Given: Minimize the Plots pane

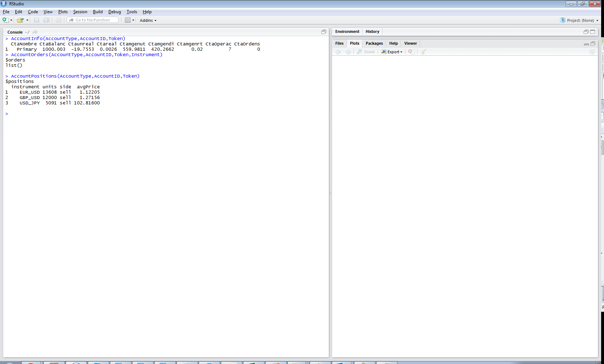Looking at the screenshot, I should pos(586,44).
